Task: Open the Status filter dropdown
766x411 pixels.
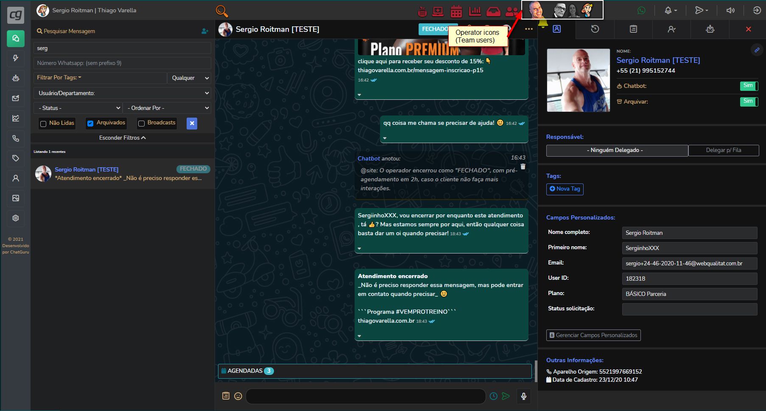Action: [78, 108]
